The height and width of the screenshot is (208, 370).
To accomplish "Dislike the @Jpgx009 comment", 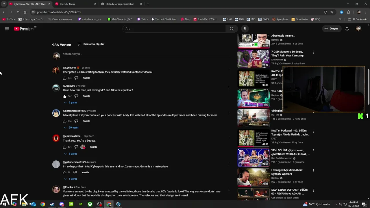I will click(76, 96).
